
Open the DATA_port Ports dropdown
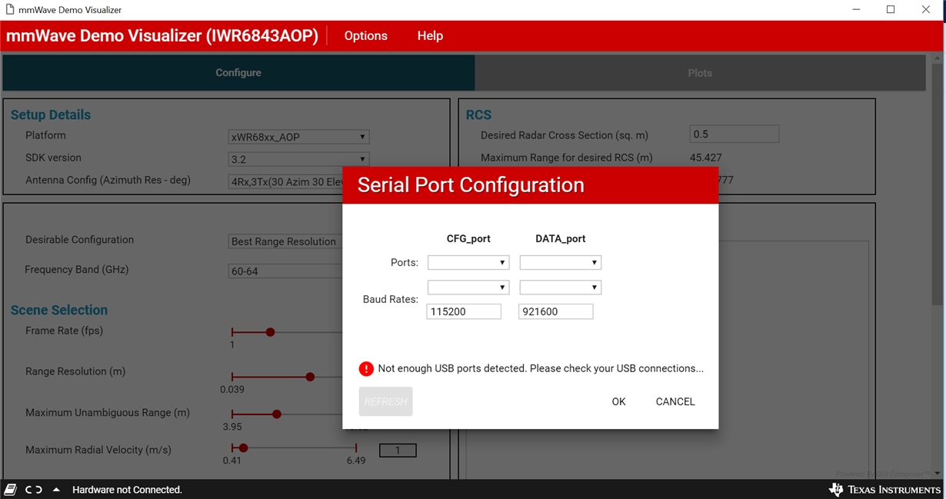pos(560,263)
